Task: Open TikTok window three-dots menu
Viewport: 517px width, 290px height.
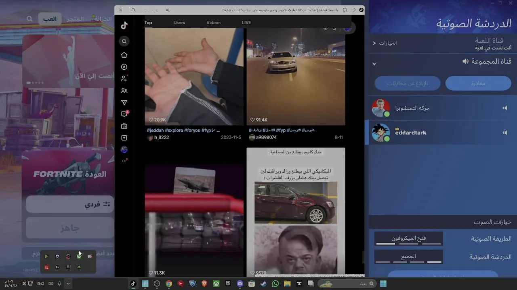Action: click(156, 10)
